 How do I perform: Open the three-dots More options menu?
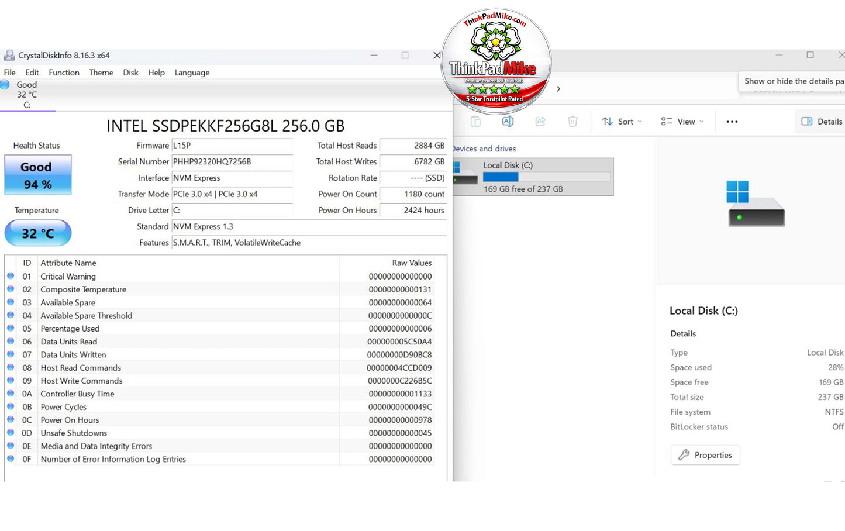click(732, 122)
